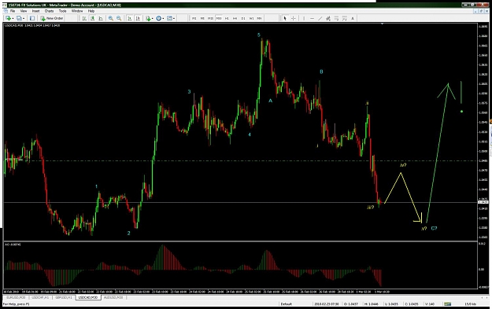Expand the Periods dropdown arrow

tap(163, 19)
